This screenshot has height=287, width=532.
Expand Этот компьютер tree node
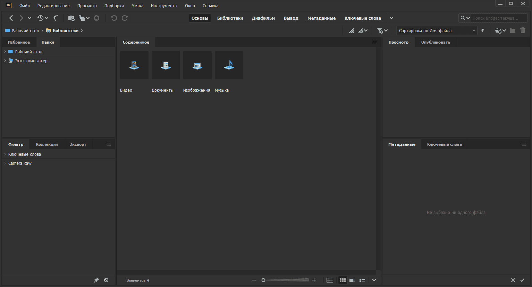[5, 61]
